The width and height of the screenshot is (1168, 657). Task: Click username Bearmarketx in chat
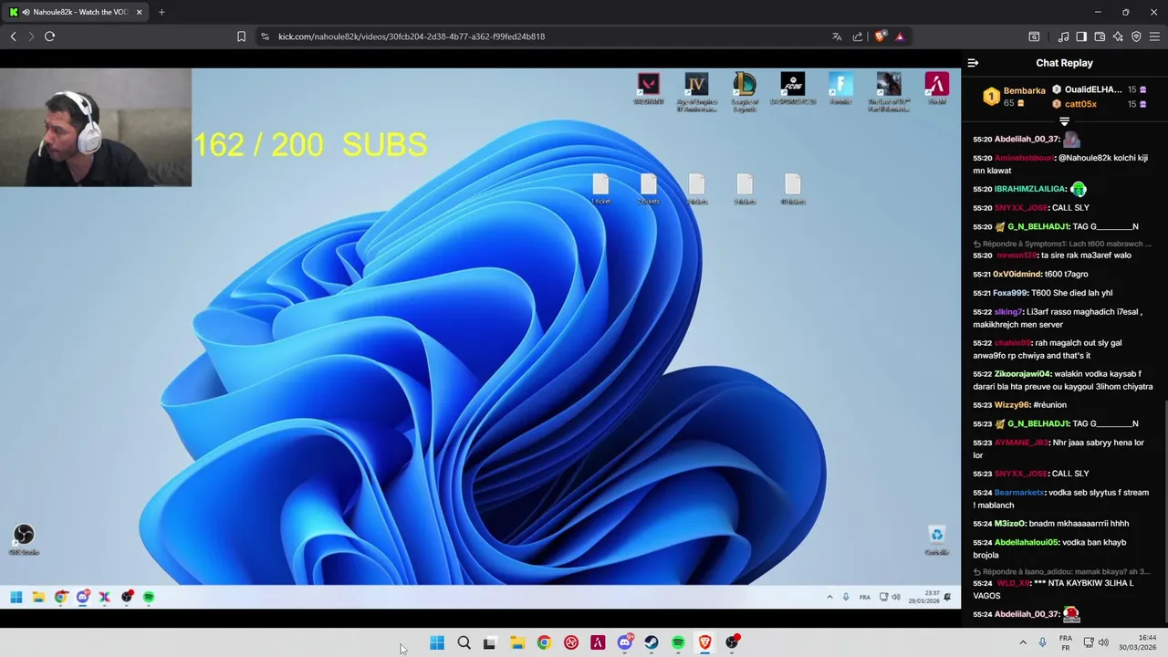[x=1019, y=493]
